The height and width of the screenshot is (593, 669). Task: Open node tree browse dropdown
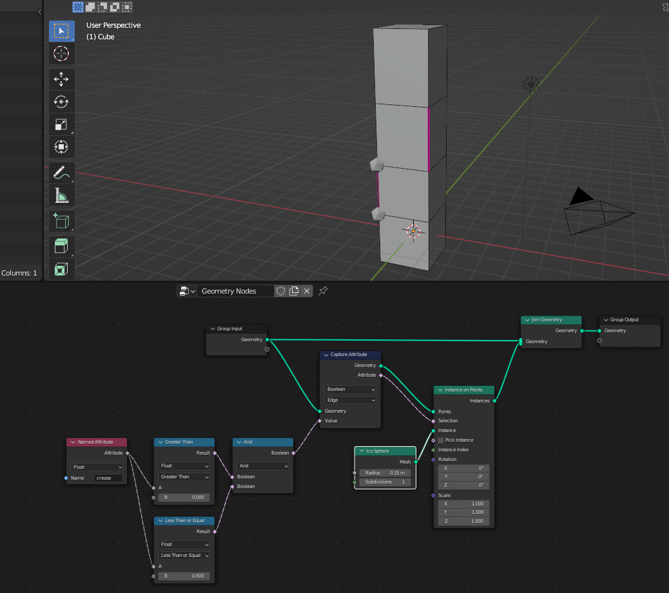point(187,291)
